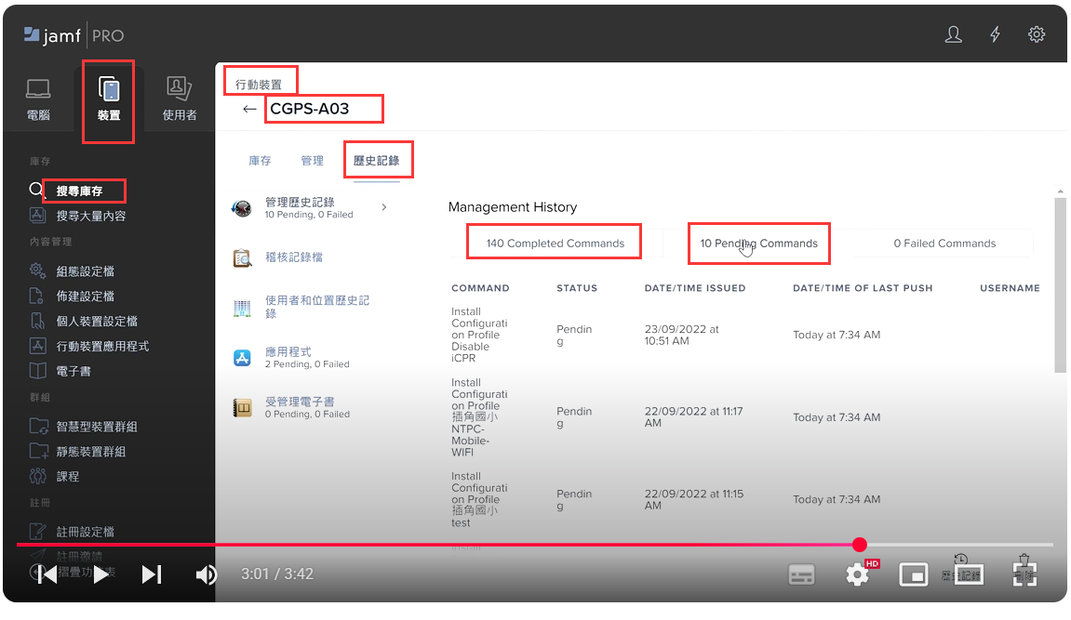
Task: Sort by the COMMAND column header
Action: click(480, 288)
